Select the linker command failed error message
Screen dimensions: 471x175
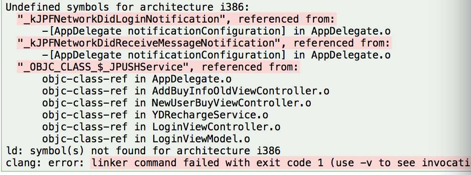click(281, 163)
